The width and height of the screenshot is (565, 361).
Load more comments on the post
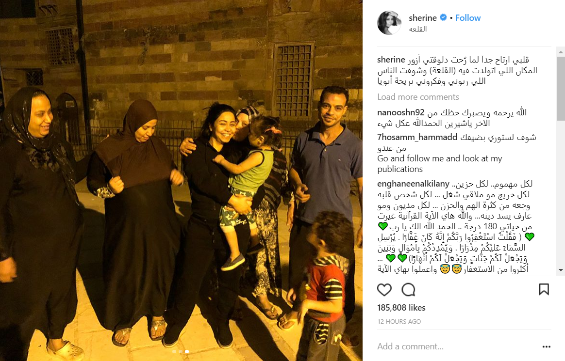(418, 97)
